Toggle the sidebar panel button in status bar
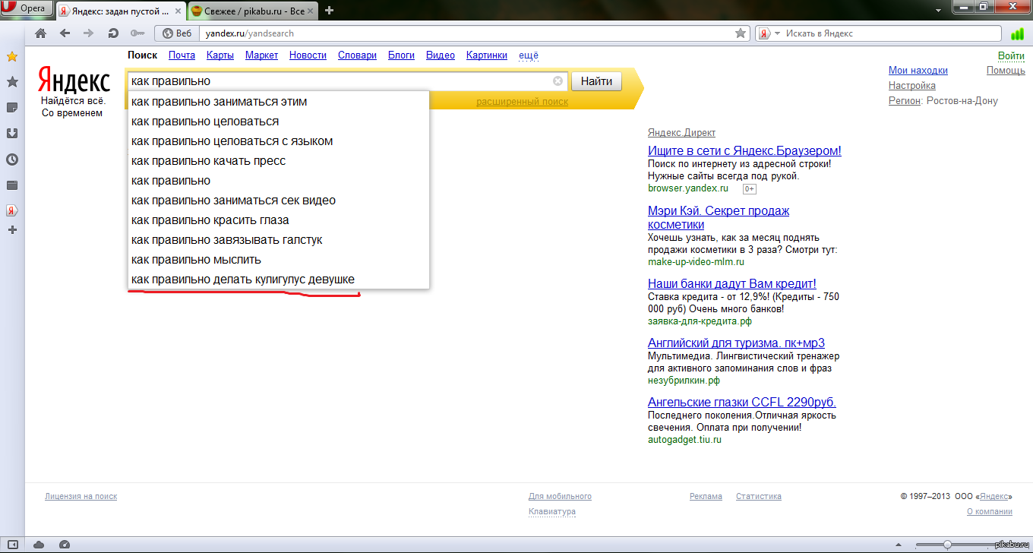This screenshot has height=553, width=1033. tap(12, 544)
